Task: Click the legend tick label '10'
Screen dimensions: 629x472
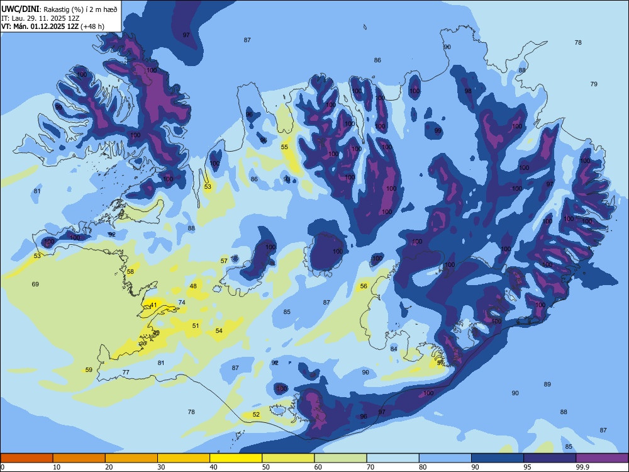Action: tap(57, 467)
